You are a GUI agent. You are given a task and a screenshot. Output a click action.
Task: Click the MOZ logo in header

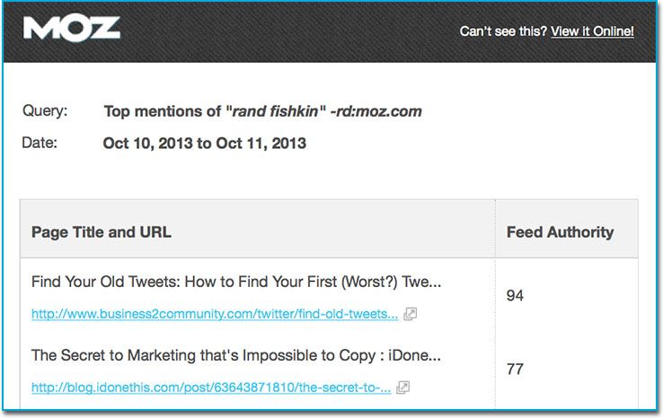(72, 29)
